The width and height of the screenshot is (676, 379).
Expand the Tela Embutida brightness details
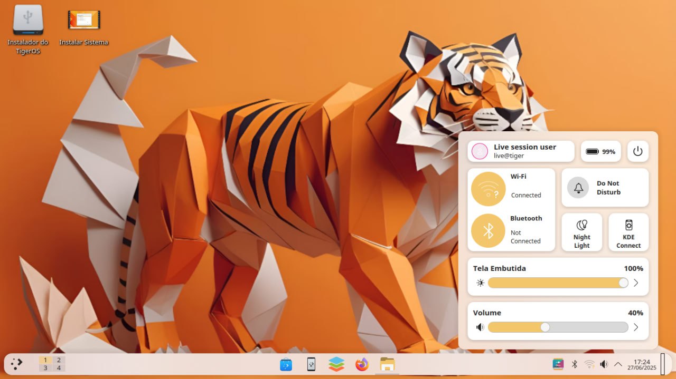coord(636,283)
